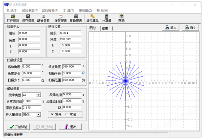Click the blue diamond origin marker on graph
202x139 pixels.
[x=125, y=81]
